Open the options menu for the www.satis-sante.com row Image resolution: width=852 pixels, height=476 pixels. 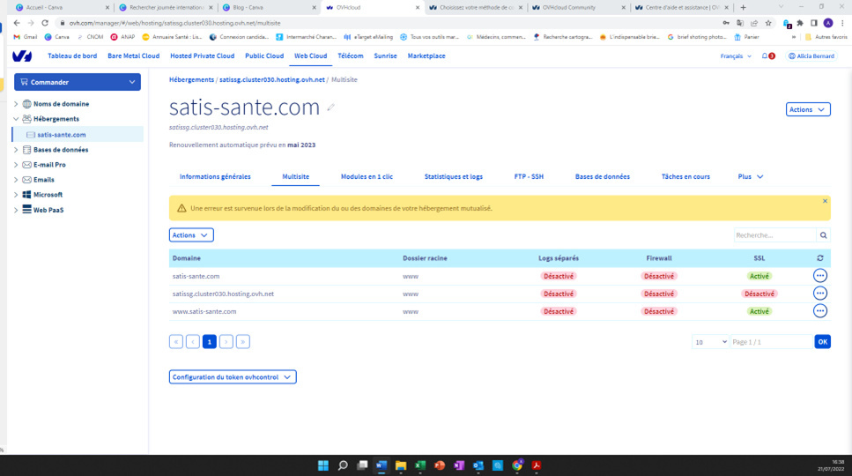pyautogui.click(x=820, y=311)
